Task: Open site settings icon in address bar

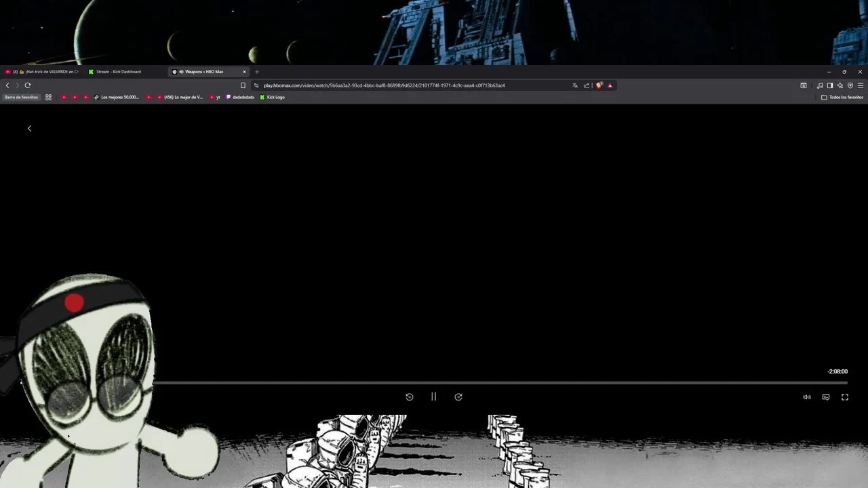Action: [256, 85]
